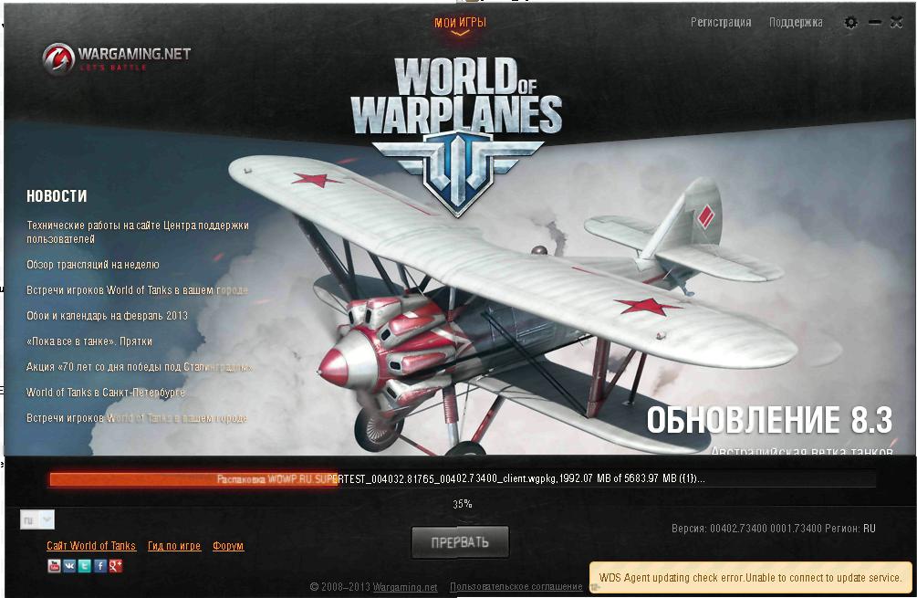
Task: Open launcher settings gear icon
Action: tap(851, 22)
